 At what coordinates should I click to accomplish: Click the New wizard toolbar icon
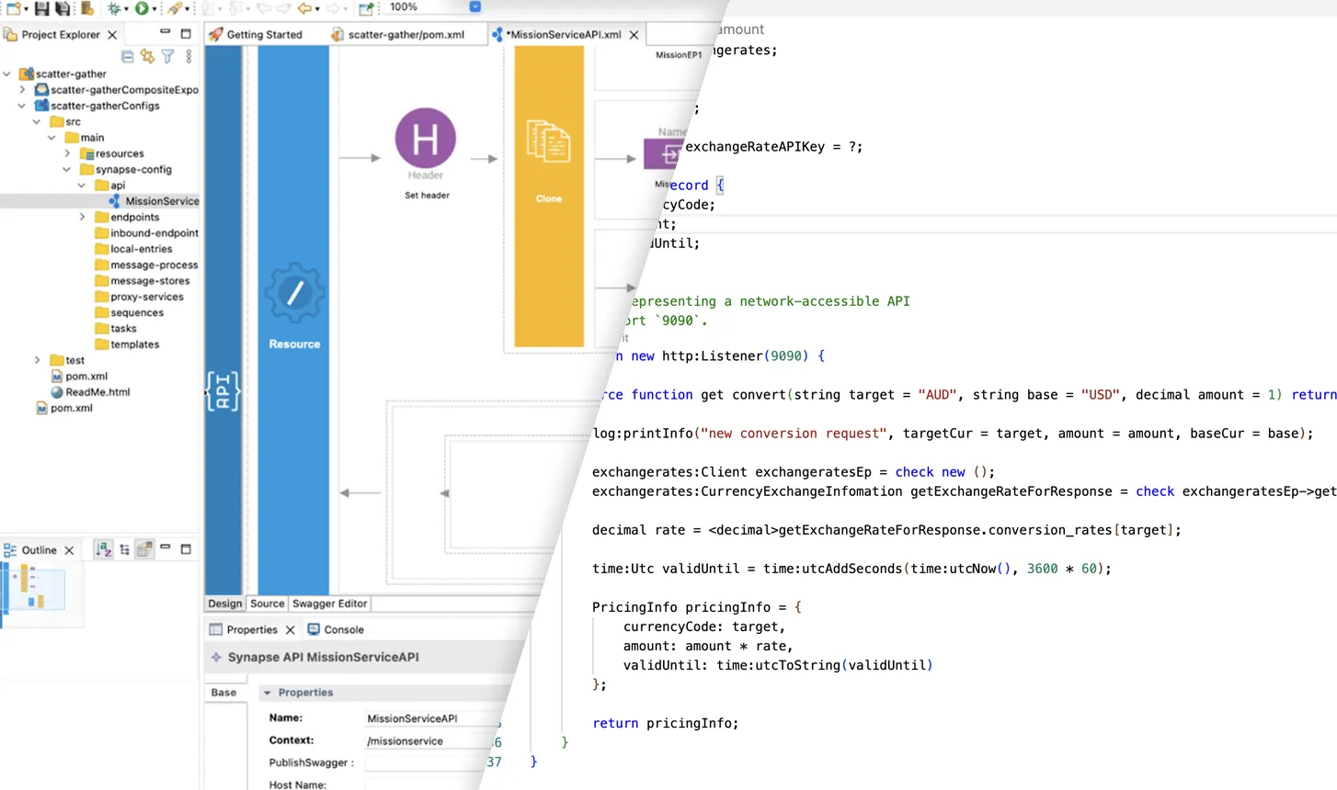click(14, 8)
